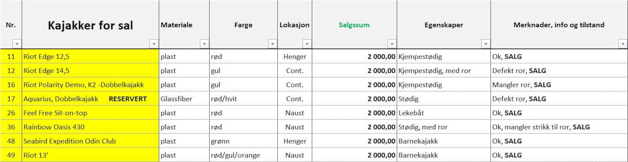Click the Salgssum header cell
The width and height of the screenshot is (628, 162).
354,25
